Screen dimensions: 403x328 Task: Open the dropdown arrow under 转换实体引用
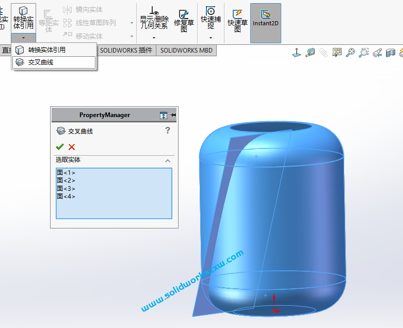tap(23, 38)
